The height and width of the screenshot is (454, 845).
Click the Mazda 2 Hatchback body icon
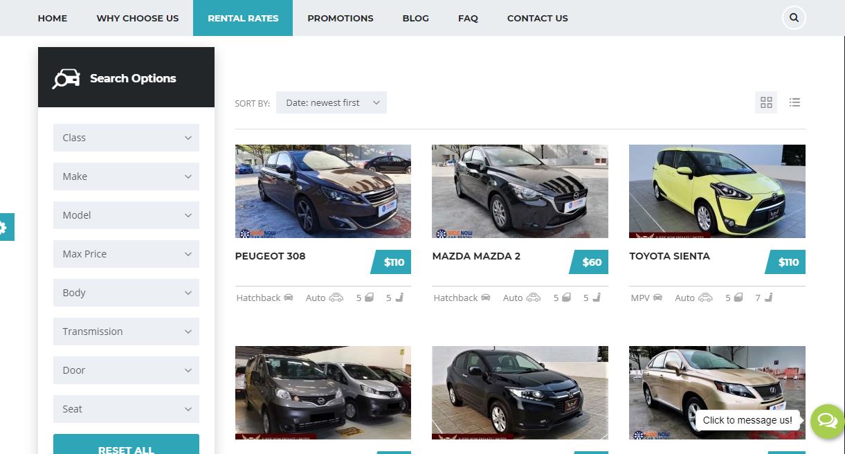[486, 298]
